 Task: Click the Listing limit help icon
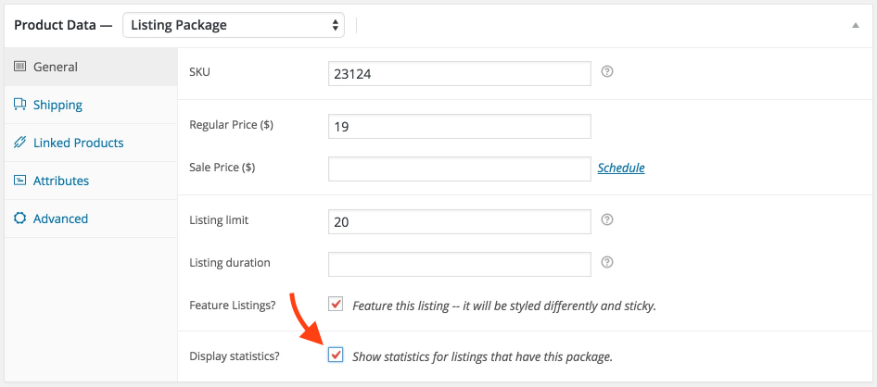(x=607, y=219)
